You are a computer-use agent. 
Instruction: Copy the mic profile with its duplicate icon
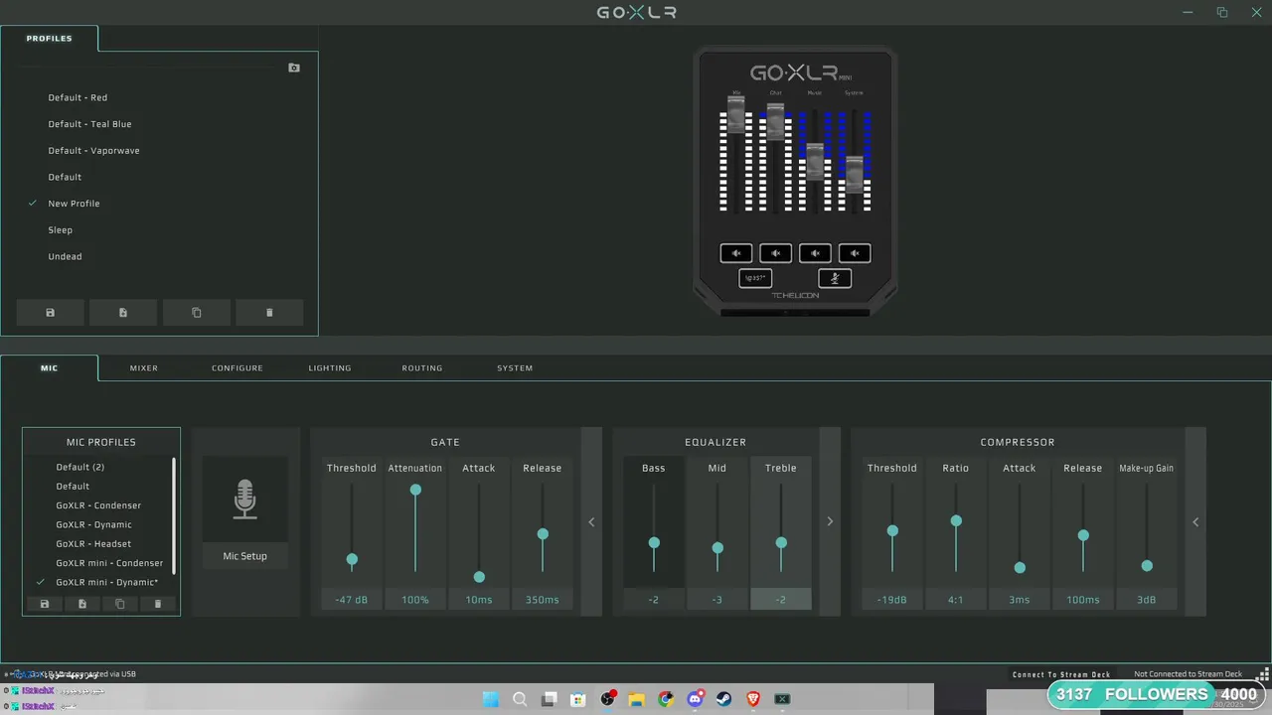(120, 604)
